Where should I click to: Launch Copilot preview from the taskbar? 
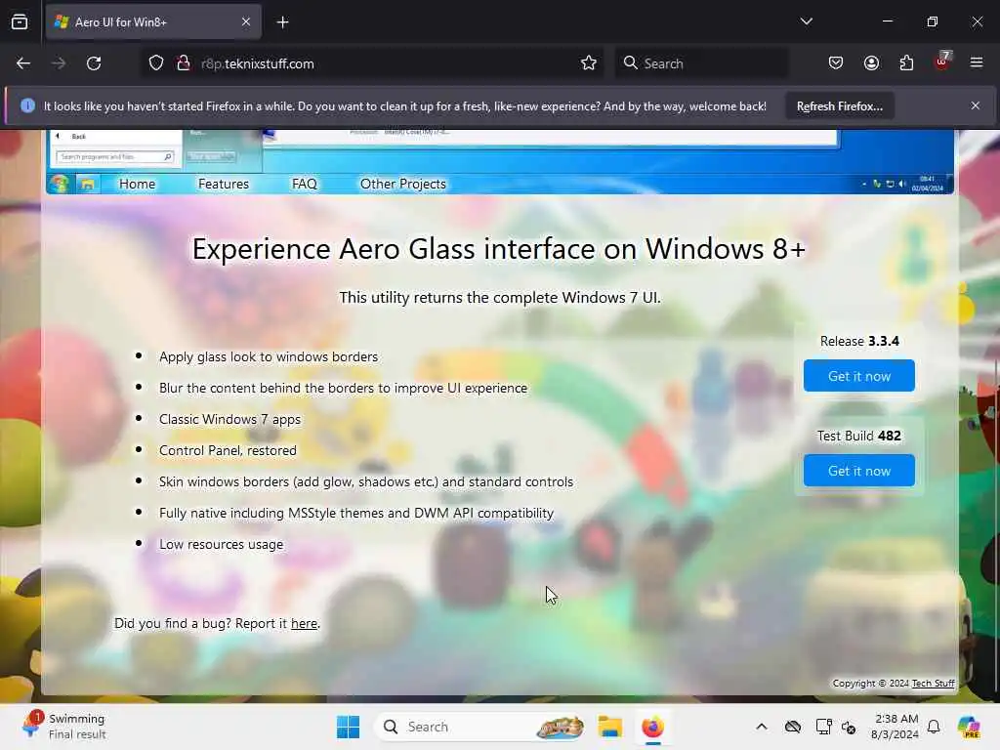(x=969, y=727)
